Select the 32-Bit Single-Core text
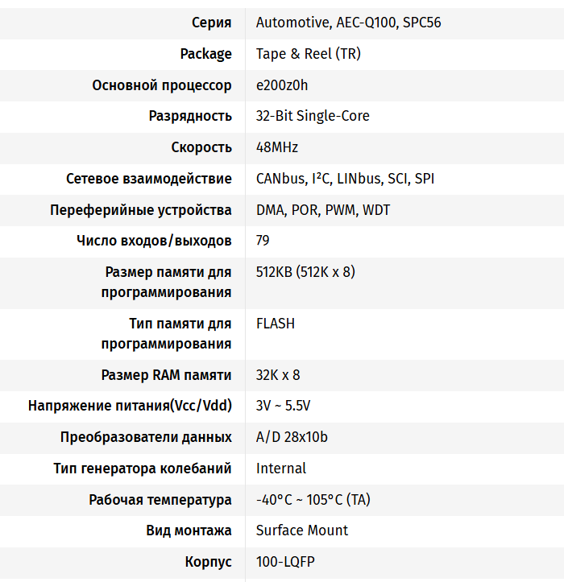This screenshot has height=582, width=564. point(313,116)
